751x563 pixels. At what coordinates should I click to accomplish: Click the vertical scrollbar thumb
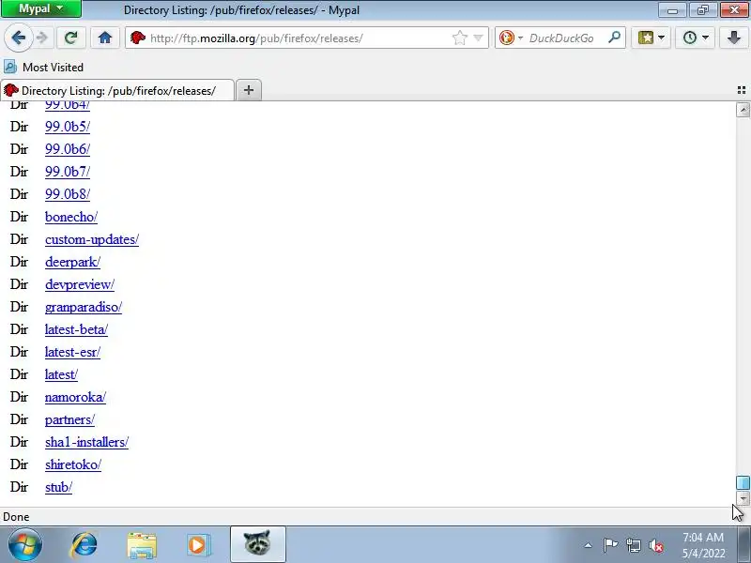click(743, 482)
